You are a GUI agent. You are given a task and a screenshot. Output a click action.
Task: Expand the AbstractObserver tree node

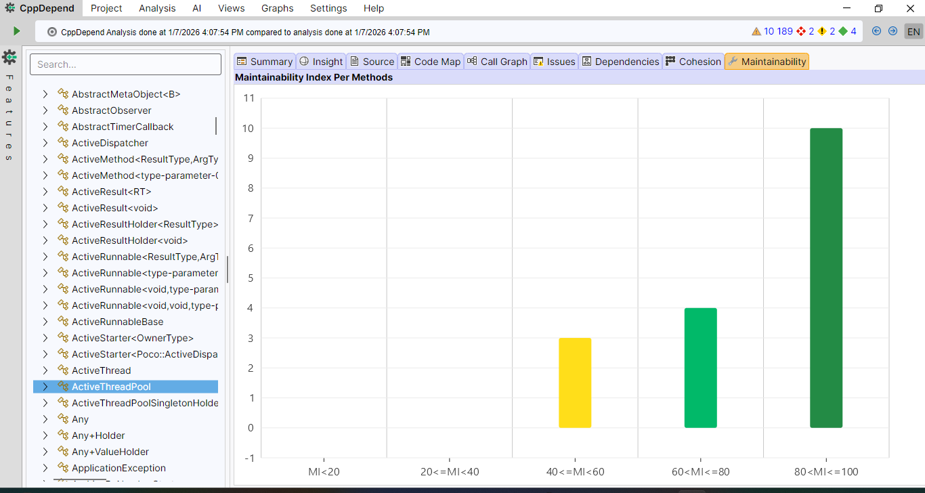coord(45,110)
